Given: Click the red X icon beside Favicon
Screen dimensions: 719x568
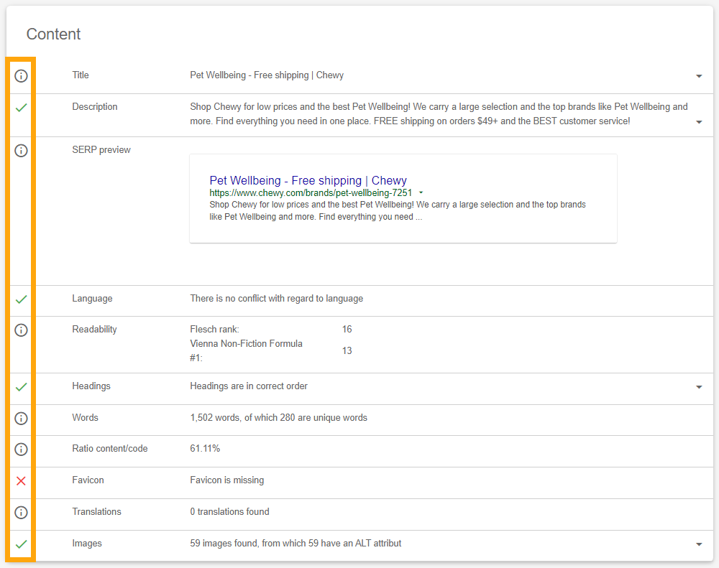Looking at the screenshot, I should click(21, 481).
